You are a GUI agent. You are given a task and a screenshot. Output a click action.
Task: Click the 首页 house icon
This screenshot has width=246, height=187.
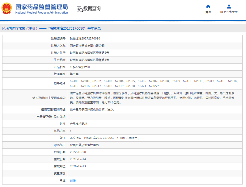(x=208, y=6)
